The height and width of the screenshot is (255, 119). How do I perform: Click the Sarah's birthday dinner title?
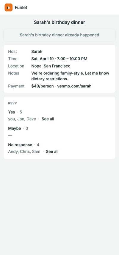[59, 22]
